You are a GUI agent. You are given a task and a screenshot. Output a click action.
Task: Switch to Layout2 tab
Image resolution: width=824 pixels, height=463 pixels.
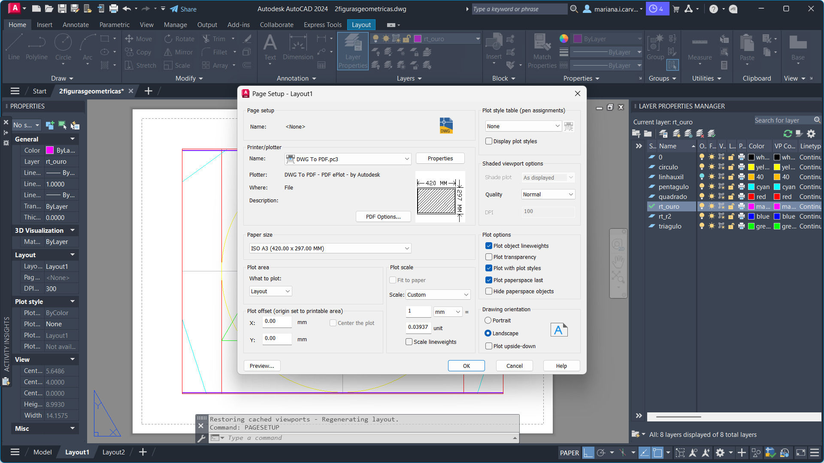(x=113, y=452)
